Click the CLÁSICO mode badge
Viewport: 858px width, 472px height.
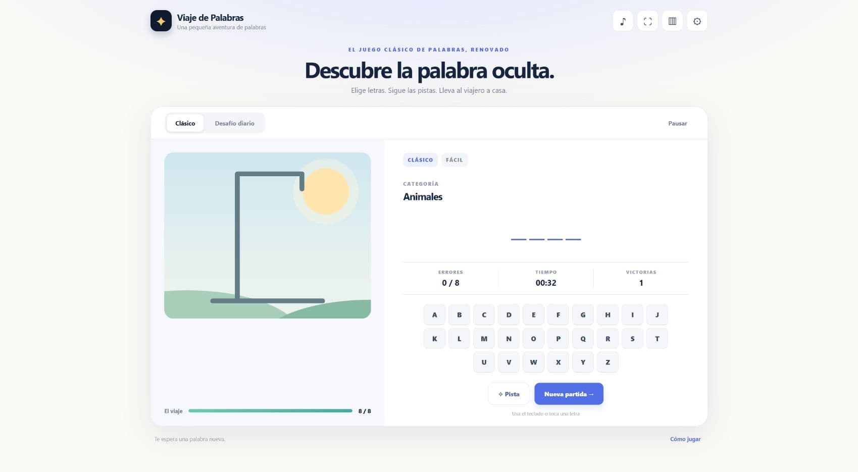(420, 160)
